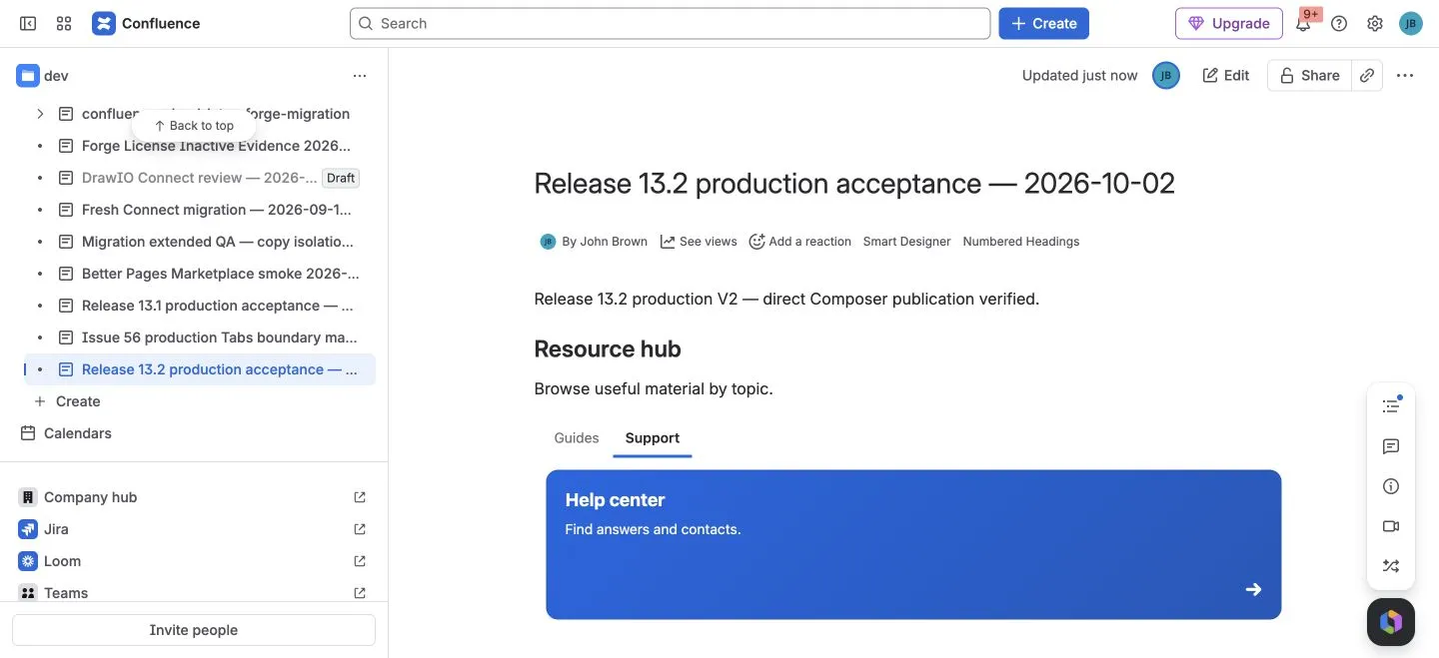Open the page more actions ellipsis
The height and width of the screenshot is (658, 1439).
[1405, 75]
